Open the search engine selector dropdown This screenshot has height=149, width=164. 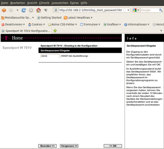point(136,10)
